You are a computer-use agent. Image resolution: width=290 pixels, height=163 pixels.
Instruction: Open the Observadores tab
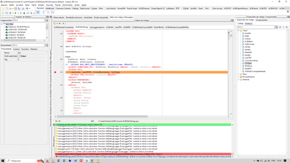(59, 17)
